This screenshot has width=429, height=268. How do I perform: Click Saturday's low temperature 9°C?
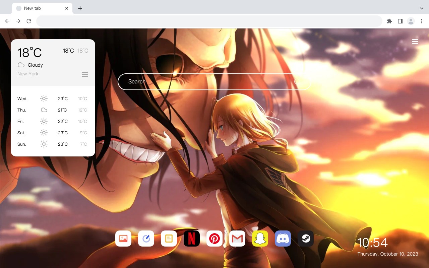[x=83, y=133]
